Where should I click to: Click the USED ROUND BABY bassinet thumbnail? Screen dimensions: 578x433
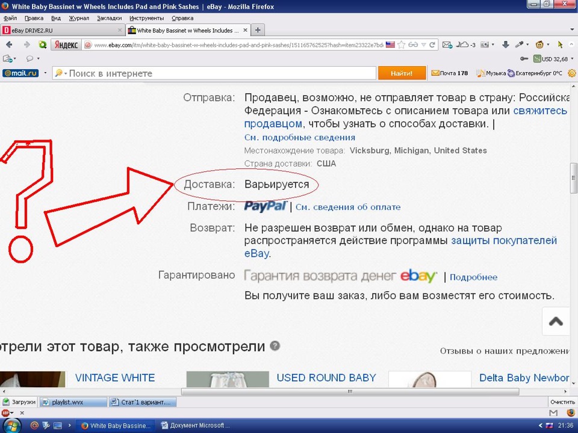coord(228,379)
